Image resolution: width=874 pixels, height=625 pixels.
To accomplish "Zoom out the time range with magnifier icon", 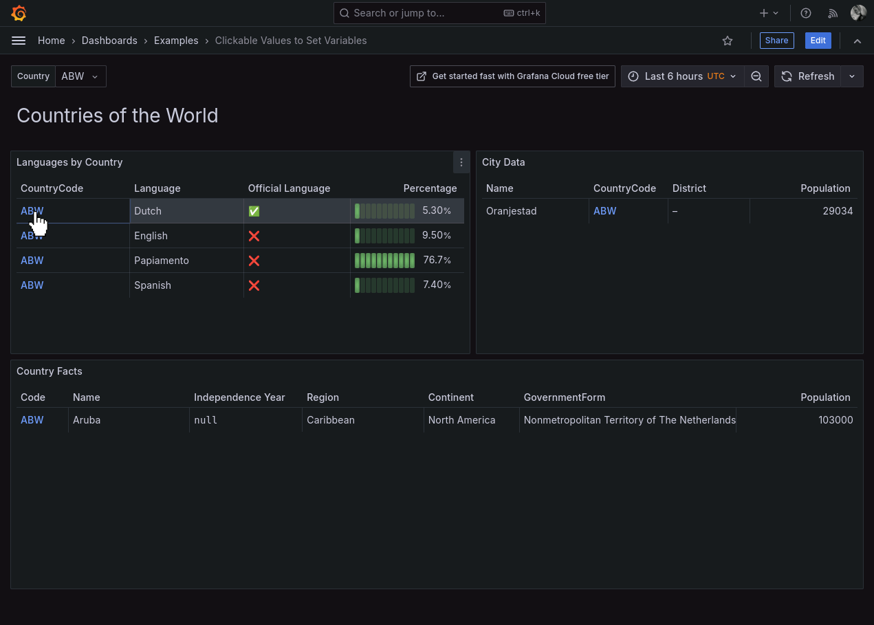I will (756, 76).
